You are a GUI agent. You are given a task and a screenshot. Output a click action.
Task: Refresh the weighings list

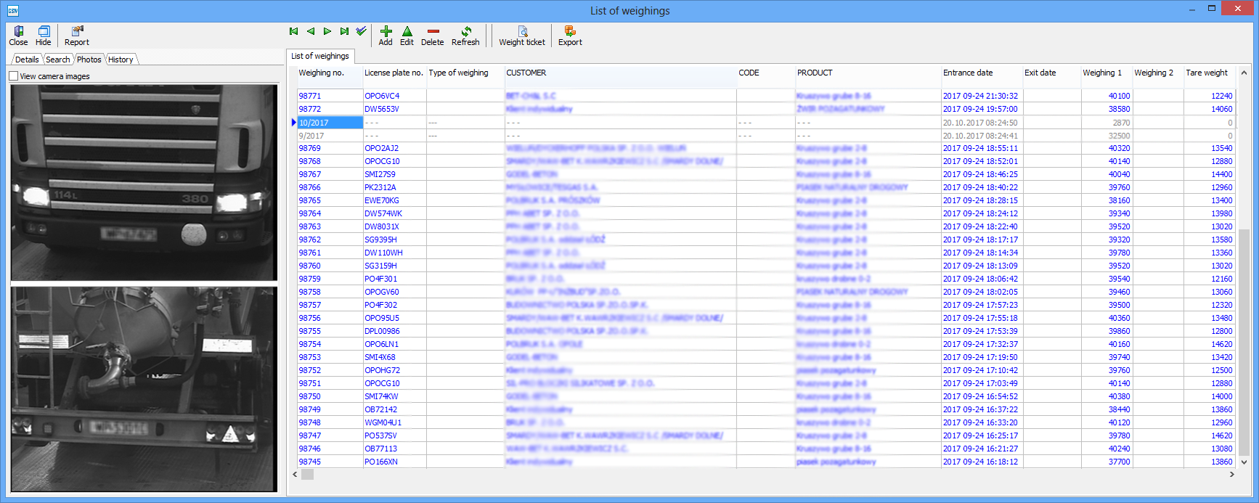pyautogui.click(x=465, y=35)
